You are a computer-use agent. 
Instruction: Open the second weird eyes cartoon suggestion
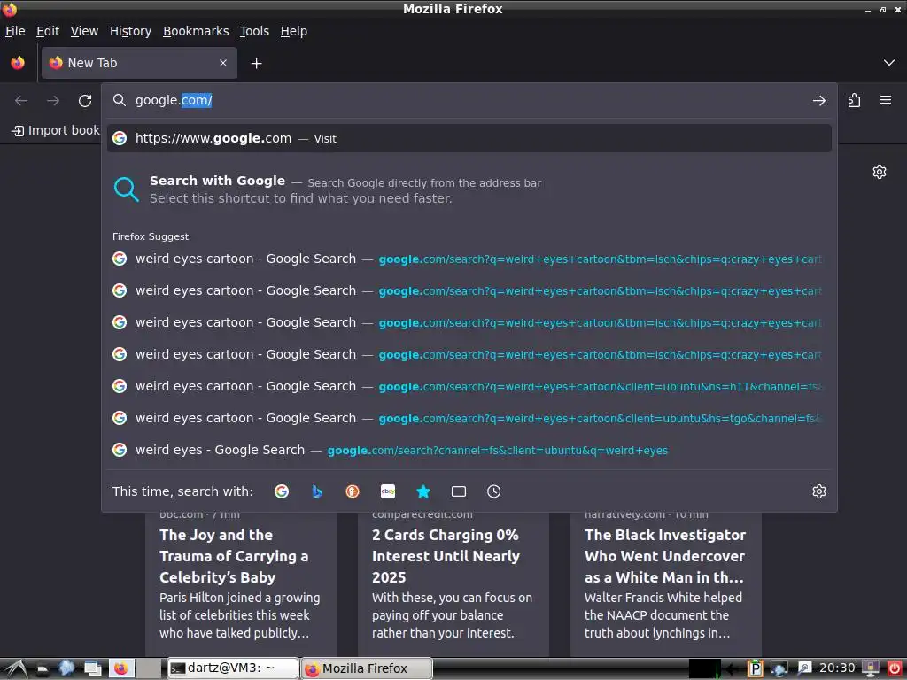coord(469,290)
